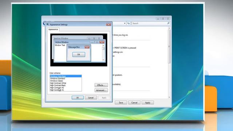The height and width of the screenshot is (131, 233).
Task: Confirm Appearance Settings with OK
Action: point(78,98)
